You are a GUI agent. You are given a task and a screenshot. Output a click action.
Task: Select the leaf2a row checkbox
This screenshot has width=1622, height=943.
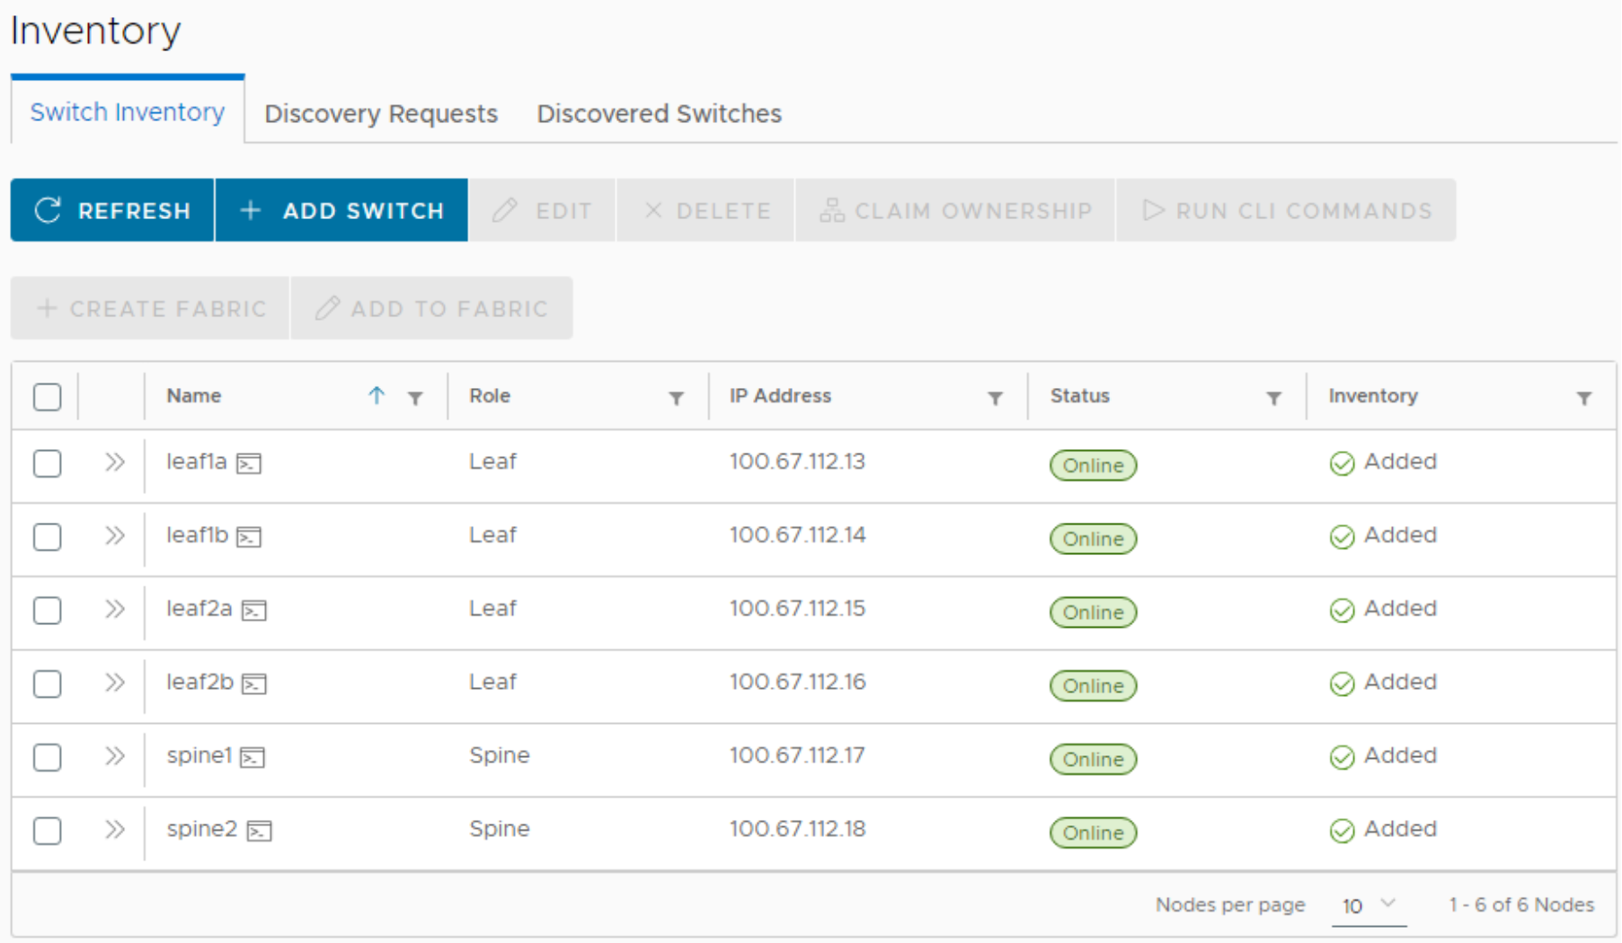pyautogui.click(x=48, y=611)
